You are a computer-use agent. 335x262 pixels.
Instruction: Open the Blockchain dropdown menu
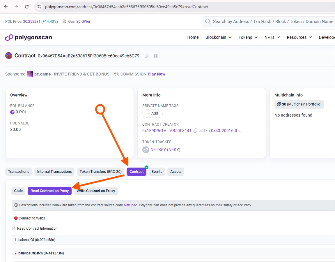tap(218, 37)
